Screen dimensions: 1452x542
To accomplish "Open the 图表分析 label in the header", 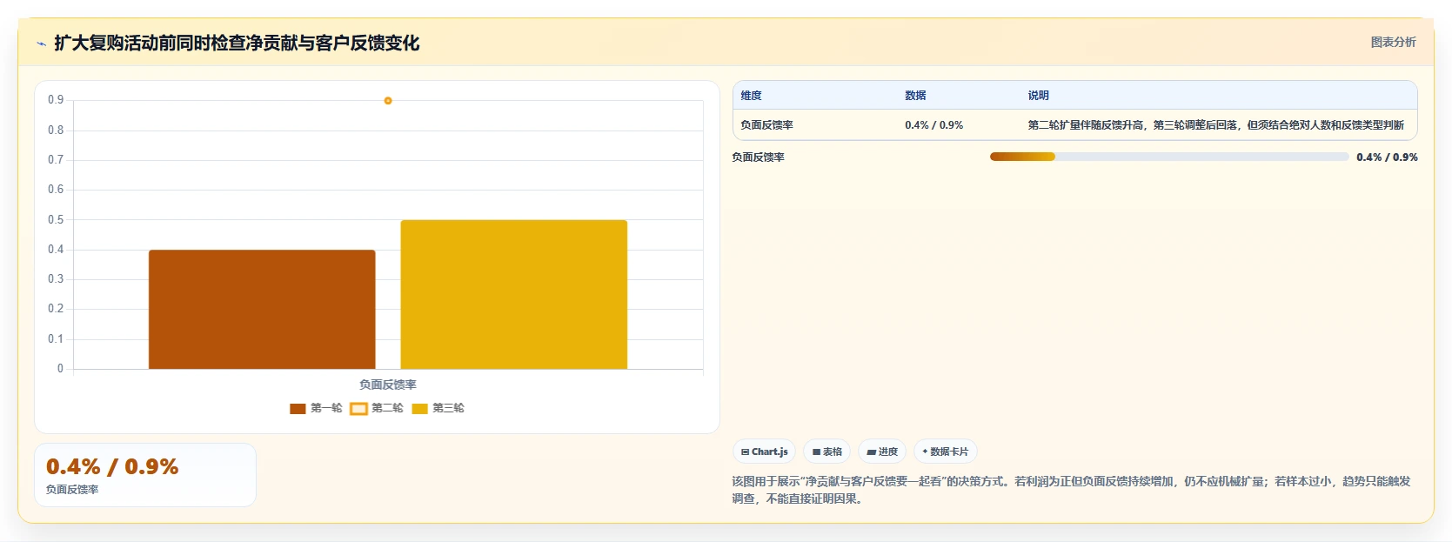I will tap(1393, 42).
